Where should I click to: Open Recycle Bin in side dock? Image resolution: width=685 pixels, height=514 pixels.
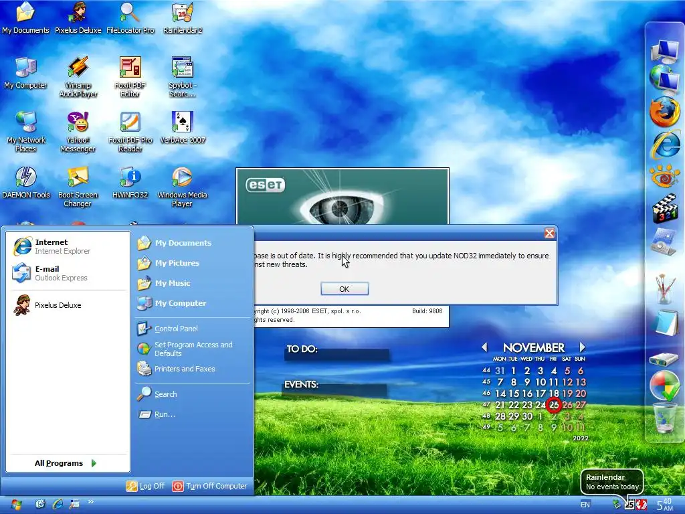(664, 418)
